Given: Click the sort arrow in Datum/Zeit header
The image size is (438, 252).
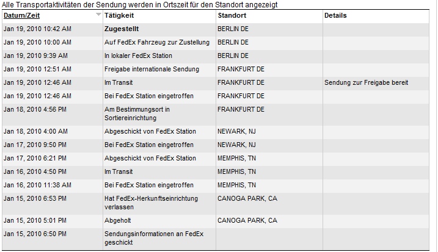Looking at the screenshot, I should pos(99,14).
